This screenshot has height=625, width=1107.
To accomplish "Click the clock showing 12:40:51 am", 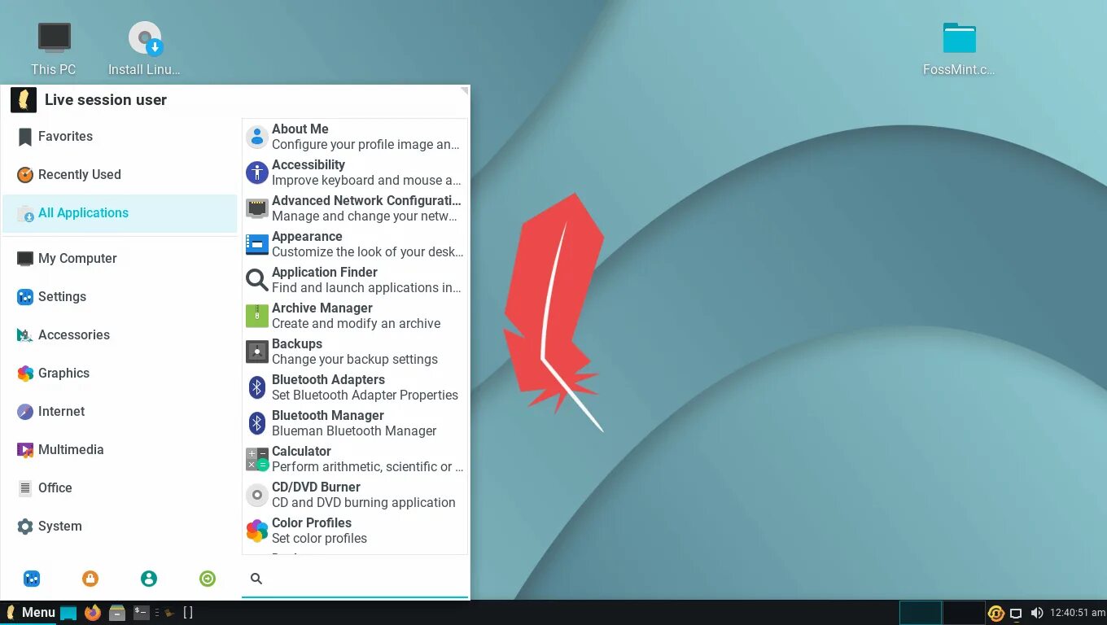I will [x=1078, y=613].
